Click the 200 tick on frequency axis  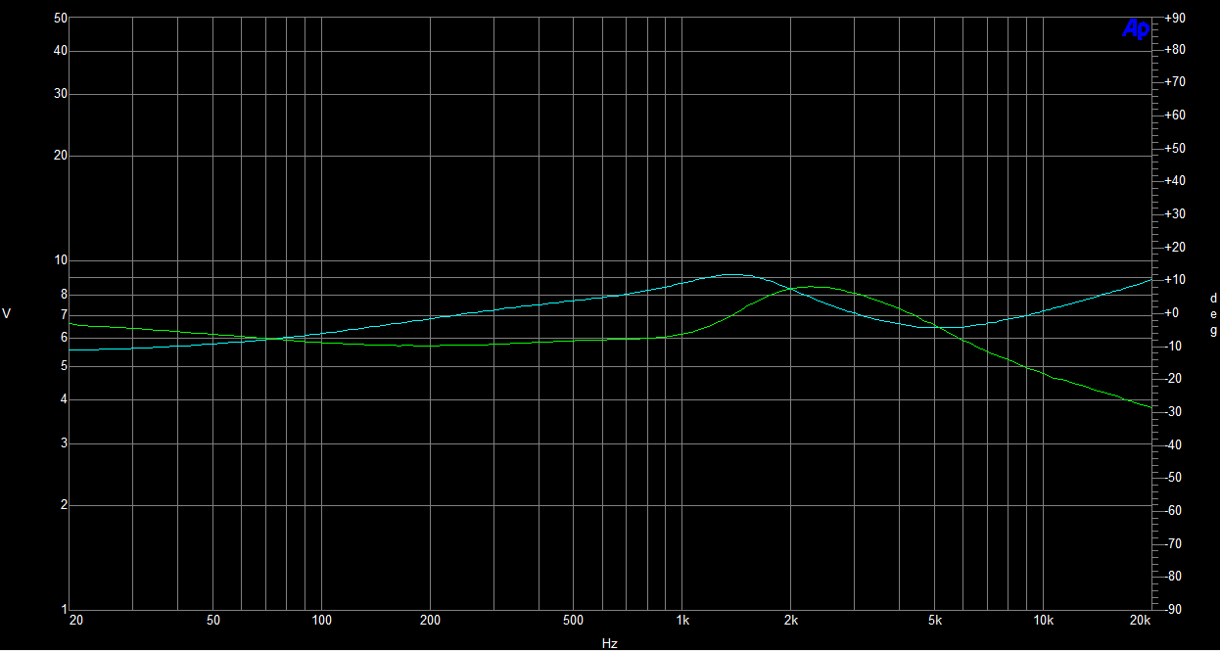pos(431,621)
